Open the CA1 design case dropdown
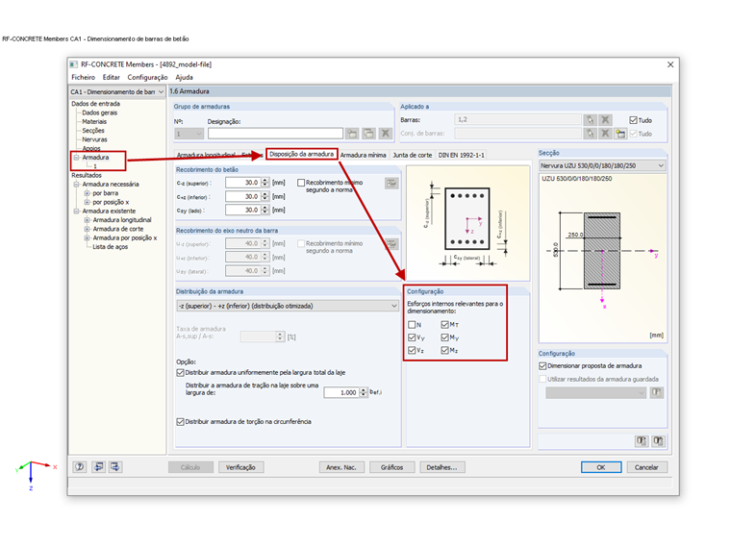This screenshot has width=731, height=548. pos(161,91)
